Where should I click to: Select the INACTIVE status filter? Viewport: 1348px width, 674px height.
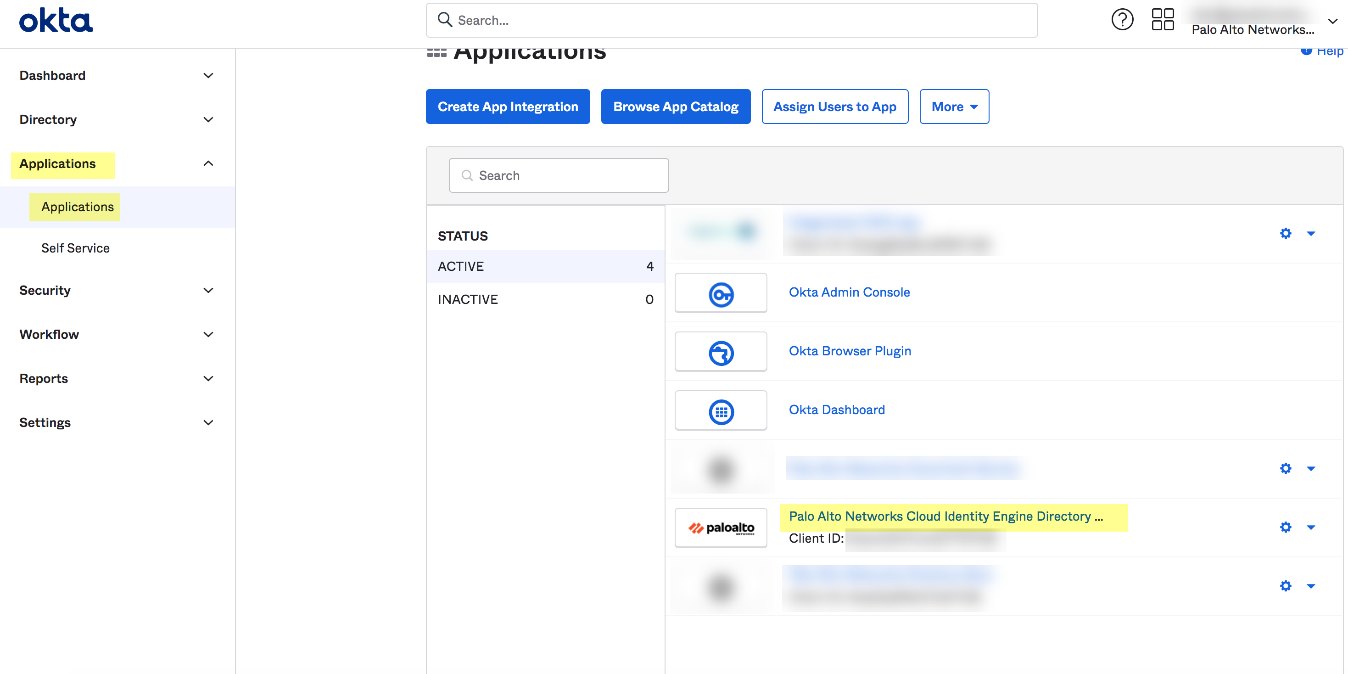click(468, 299)
